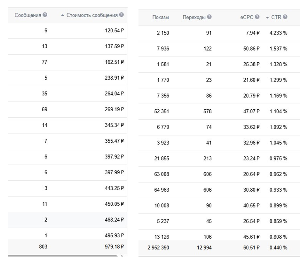Screen dimensions: 308x260
Task: Sort table by Сообщения column header
Action: point(28,15)
